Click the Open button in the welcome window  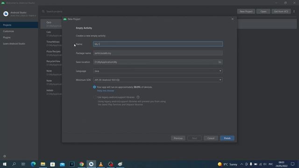coord(263,11)
